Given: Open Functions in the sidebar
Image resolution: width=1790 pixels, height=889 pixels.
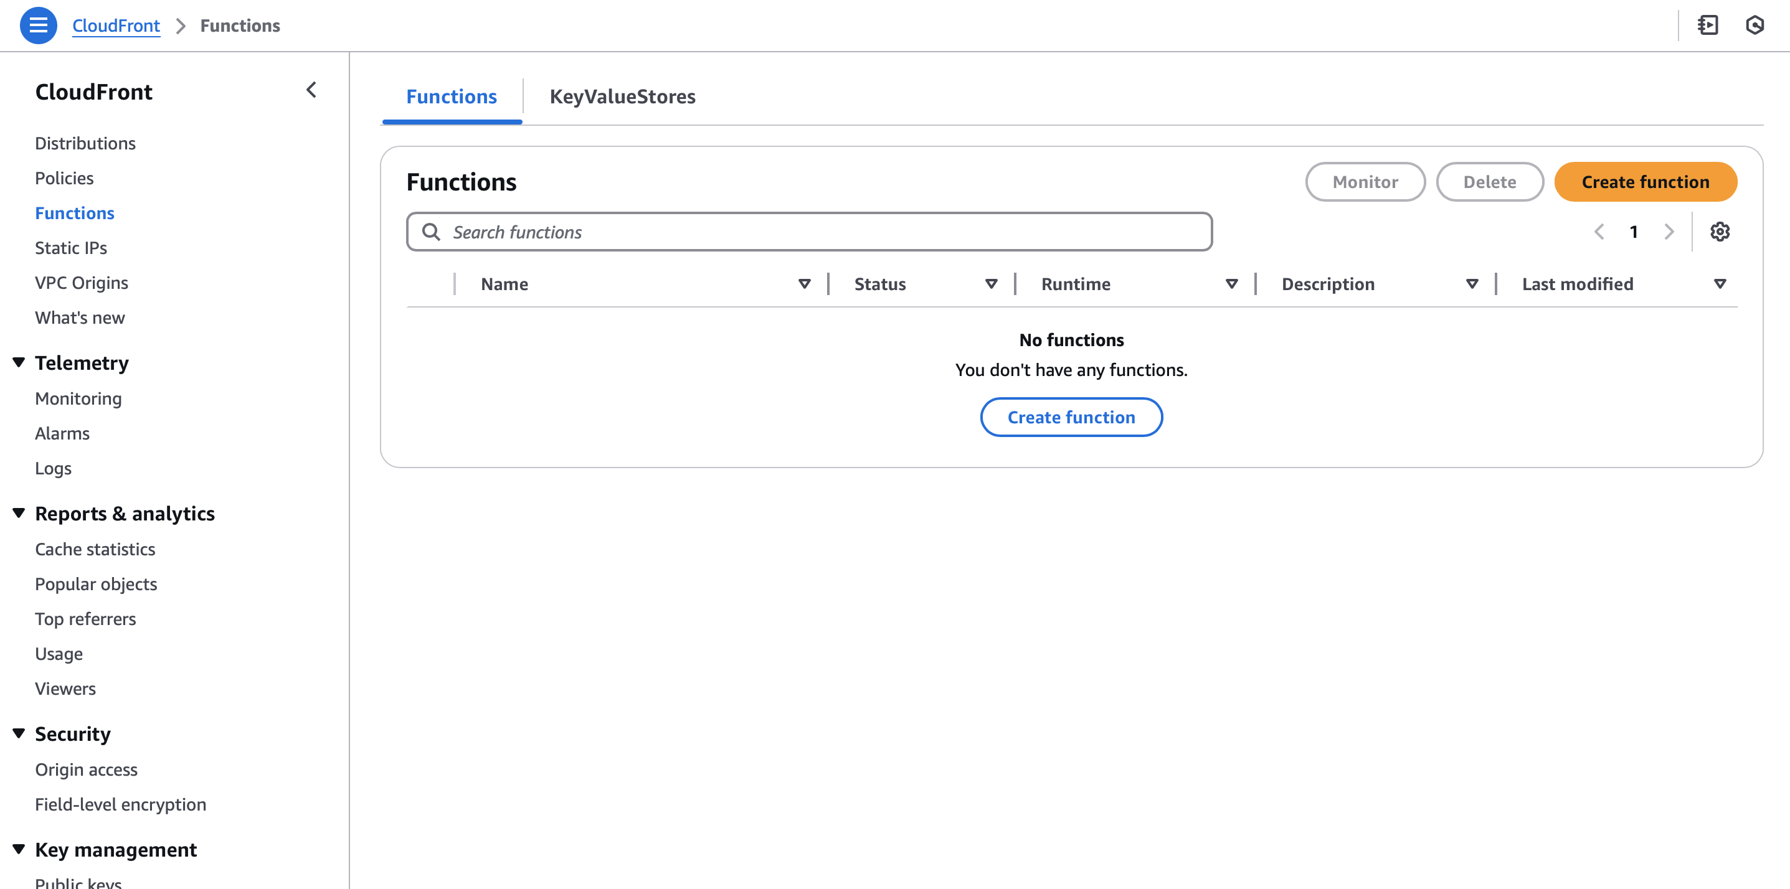Looking at the screenshot, I should (75, 213).
